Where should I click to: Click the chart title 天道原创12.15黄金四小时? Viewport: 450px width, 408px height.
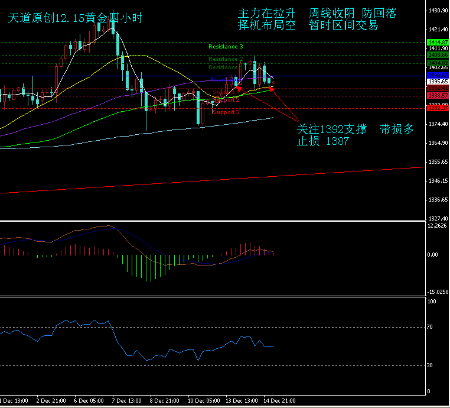75,18
